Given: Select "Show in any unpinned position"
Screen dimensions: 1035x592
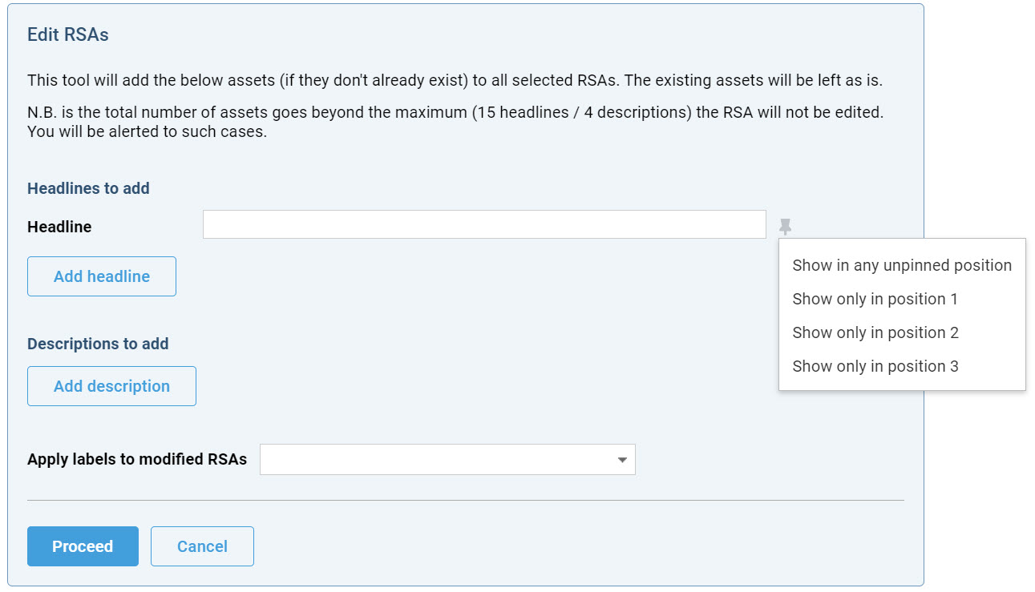Looking at the screenshot, I should coord(902,265).
